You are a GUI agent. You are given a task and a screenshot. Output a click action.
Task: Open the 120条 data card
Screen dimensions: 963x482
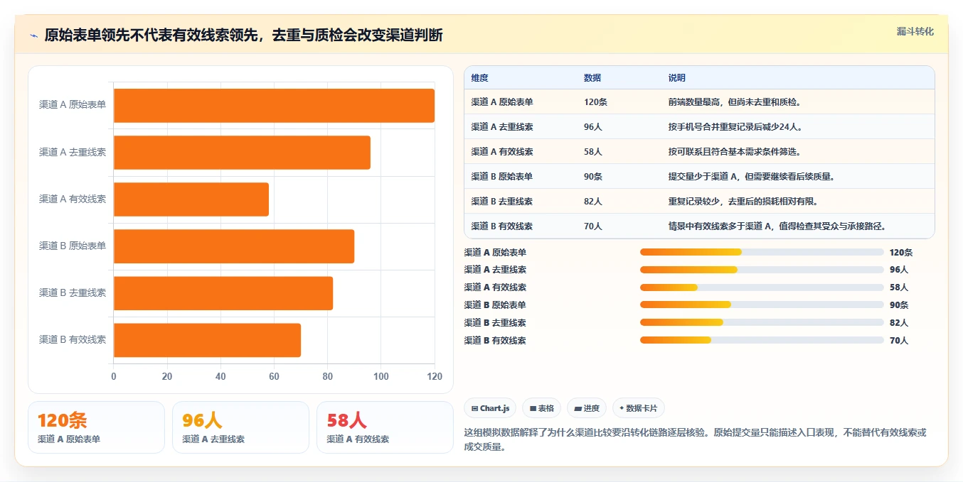pyautogui.click(x=96, y=427)
